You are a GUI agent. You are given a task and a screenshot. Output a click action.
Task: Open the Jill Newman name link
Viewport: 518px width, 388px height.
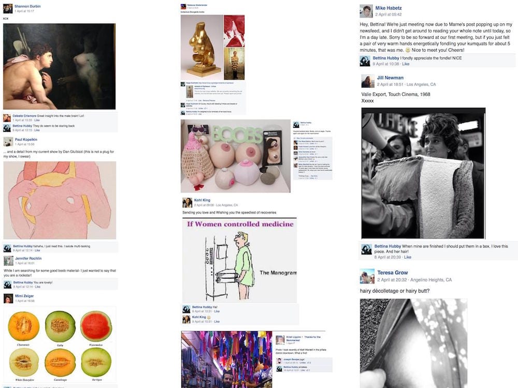tap(390, 78)
